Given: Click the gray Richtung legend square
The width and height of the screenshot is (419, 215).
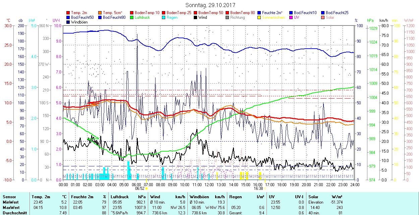Looking at the screenshot, I should (x=228, y=17).
